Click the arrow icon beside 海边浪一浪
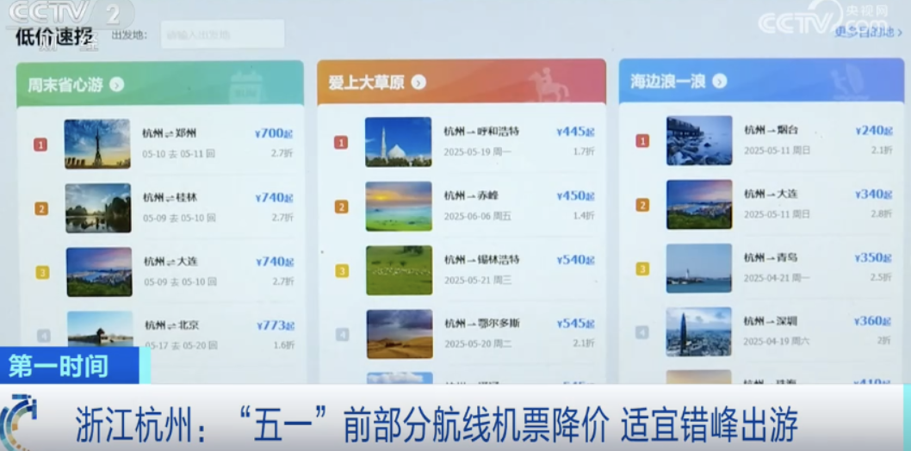The image size is (911, 451). click(720, 81)
